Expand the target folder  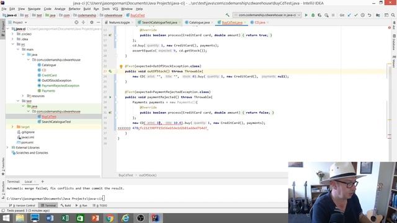(x=12, y=127)
